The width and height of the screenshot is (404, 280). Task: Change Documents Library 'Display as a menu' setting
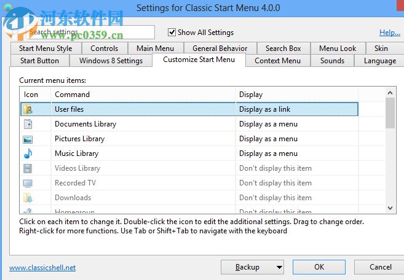pyautogui.click(x=268, y=124)
